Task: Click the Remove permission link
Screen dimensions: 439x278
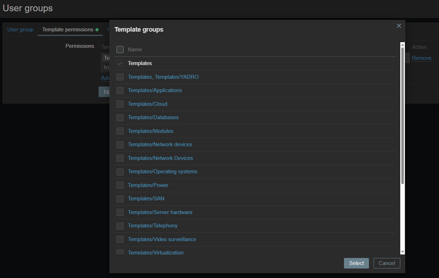Action: 421,58
